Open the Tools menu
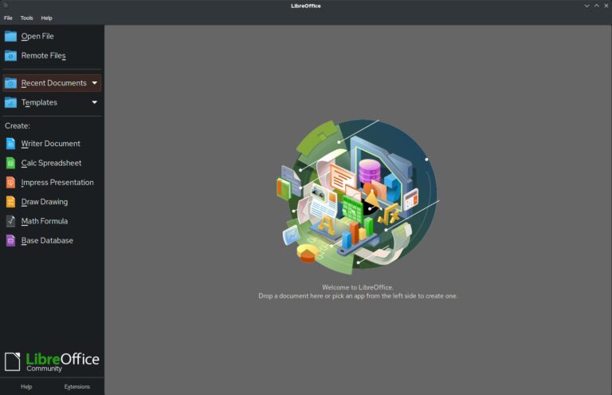The height and width of the screenshot is (395, 612). point(26,18)
